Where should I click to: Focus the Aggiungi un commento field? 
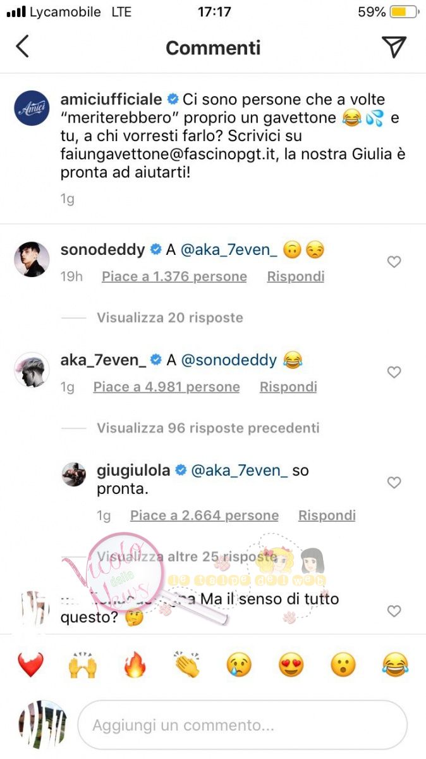(242, 725)
